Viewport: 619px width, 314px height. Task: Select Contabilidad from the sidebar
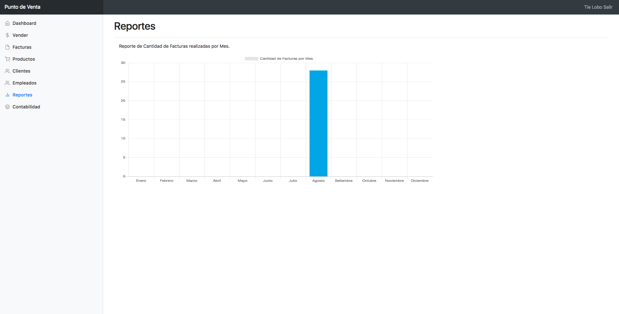click(26, 107)
